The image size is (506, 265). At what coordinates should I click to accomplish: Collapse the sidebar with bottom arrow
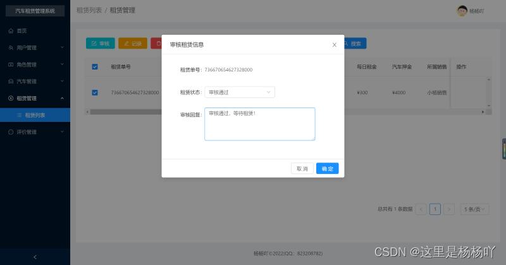pos(35,257)
